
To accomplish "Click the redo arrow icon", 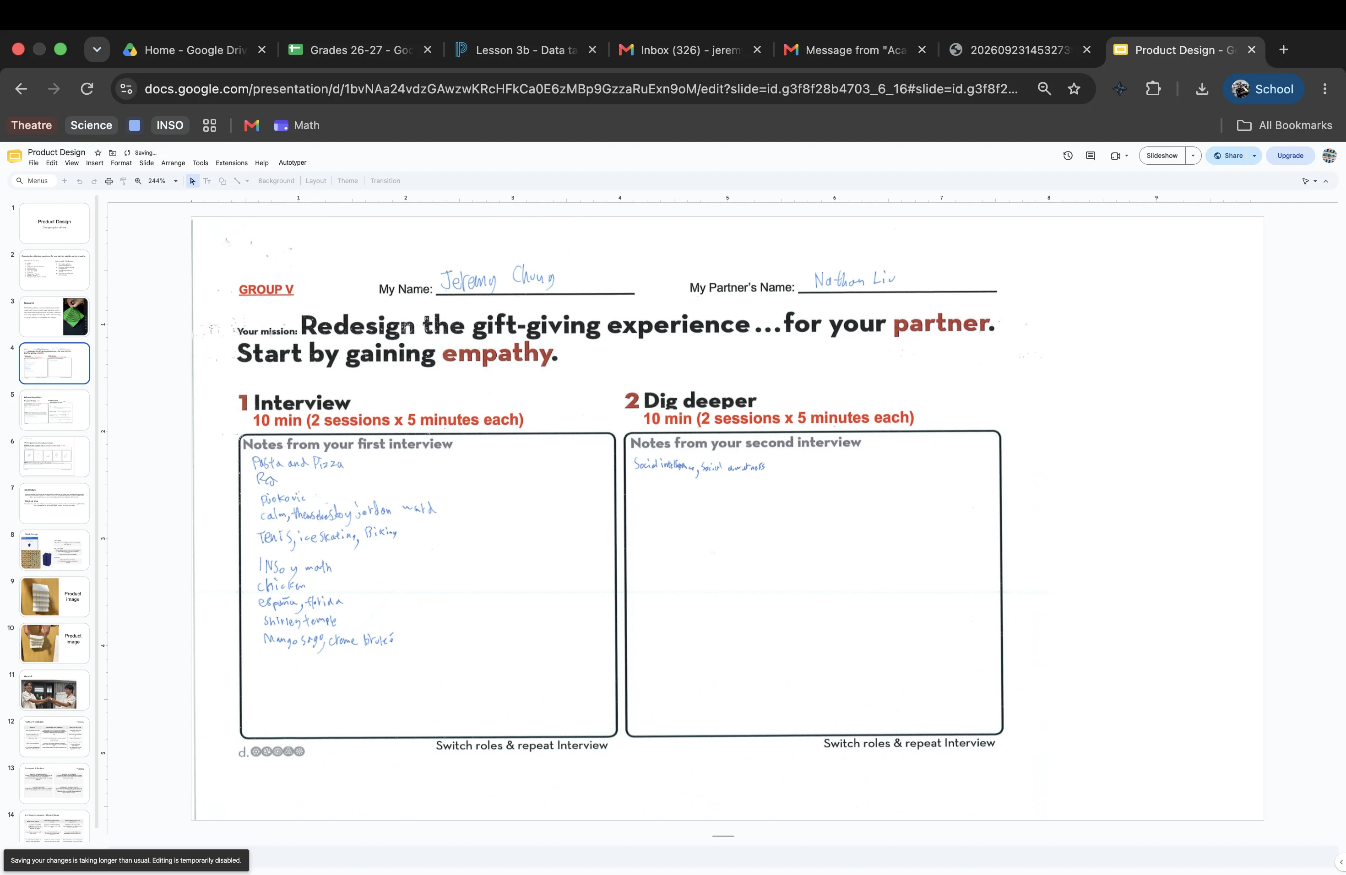I will click(94, 181).
